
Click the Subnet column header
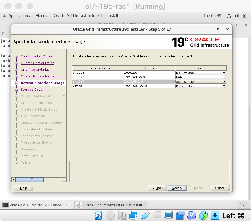click(x=150, y=68)
